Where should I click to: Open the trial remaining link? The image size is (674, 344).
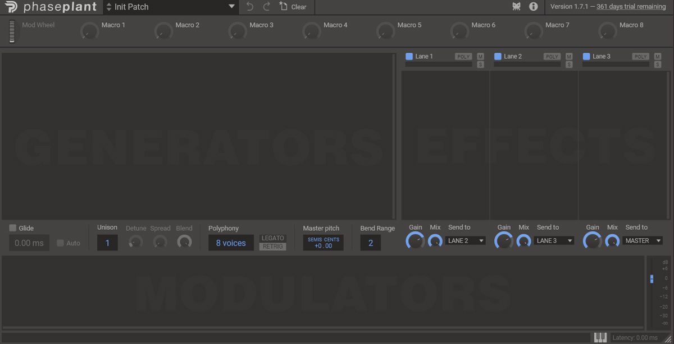pyautogui.click(x=631, y=7)
